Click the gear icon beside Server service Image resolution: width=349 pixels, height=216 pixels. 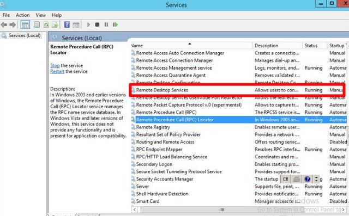click(133, 187)
